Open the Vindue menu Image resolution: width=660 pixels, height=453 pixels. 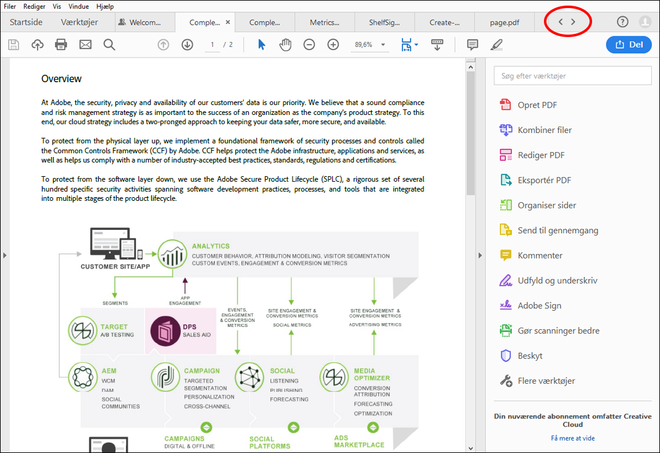pyautogui.click(x=78, y=6)
